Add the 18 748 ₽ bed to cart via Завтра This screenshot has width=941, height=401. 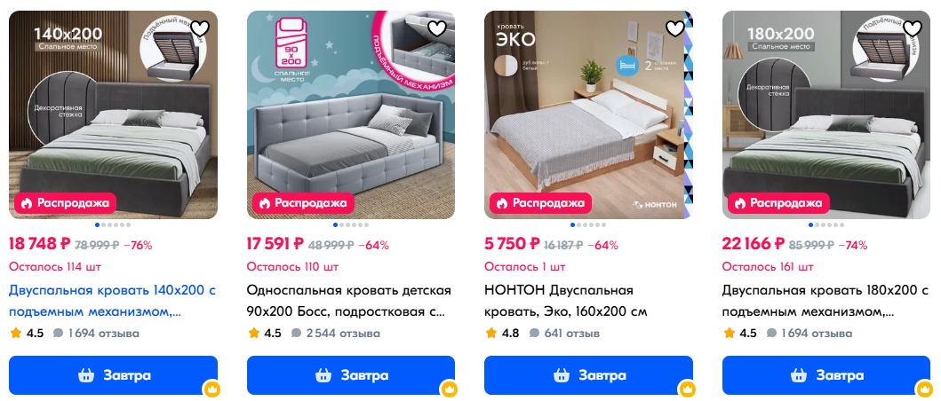tap(114, 375)
